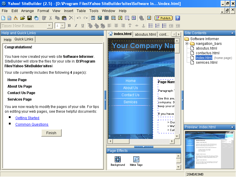
Task: Collapse the Site Contents panel
Action: 232,33
